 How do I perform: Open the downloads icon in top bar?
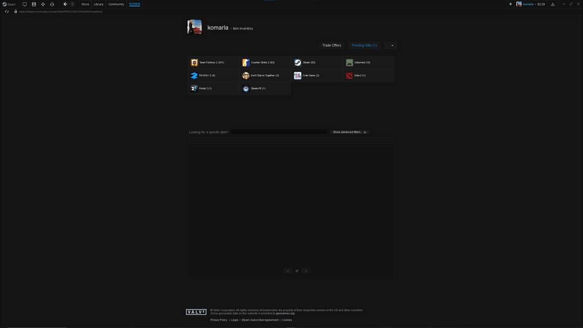[x=553, y=4]
